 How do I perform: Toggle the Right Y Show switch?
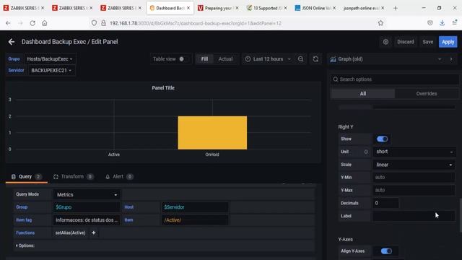pyautogui.click(x=382, y=139)
